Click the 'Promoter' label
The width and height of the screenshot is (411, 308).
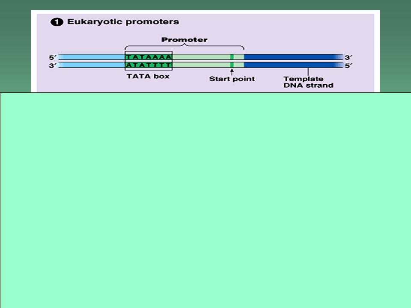(184, 40)
